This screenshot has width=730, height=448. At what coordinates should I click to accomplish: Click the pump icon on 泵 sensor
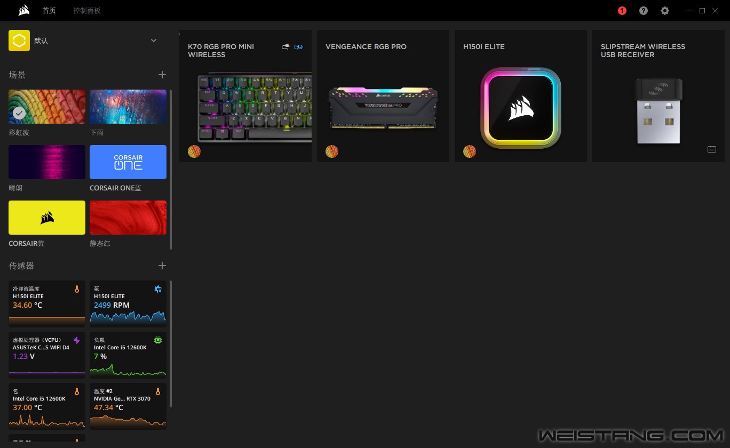[158, 289]
